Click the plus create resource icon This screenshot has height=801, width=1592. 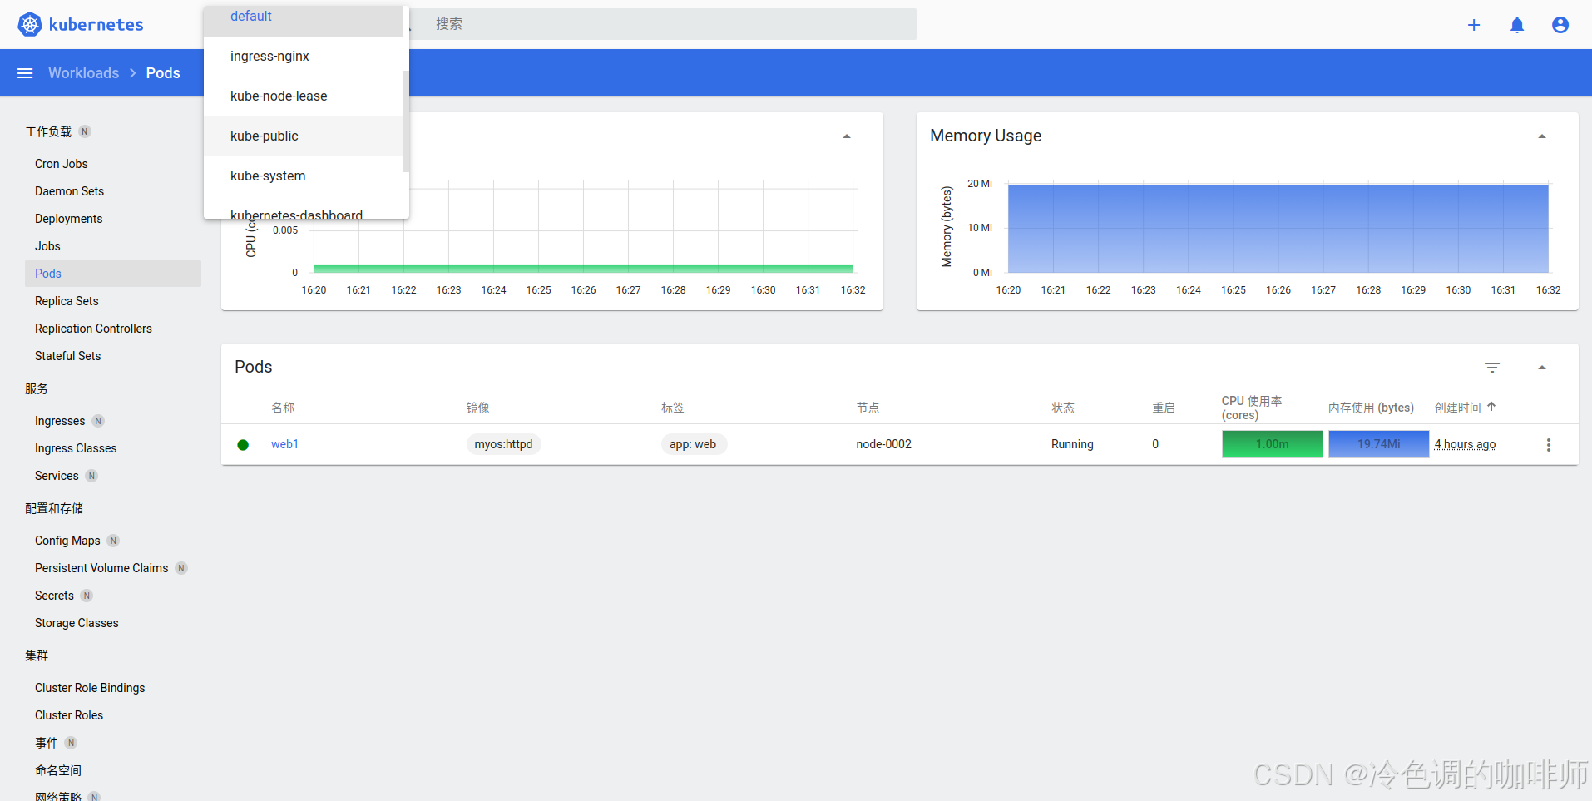[x=1474, y=25]
